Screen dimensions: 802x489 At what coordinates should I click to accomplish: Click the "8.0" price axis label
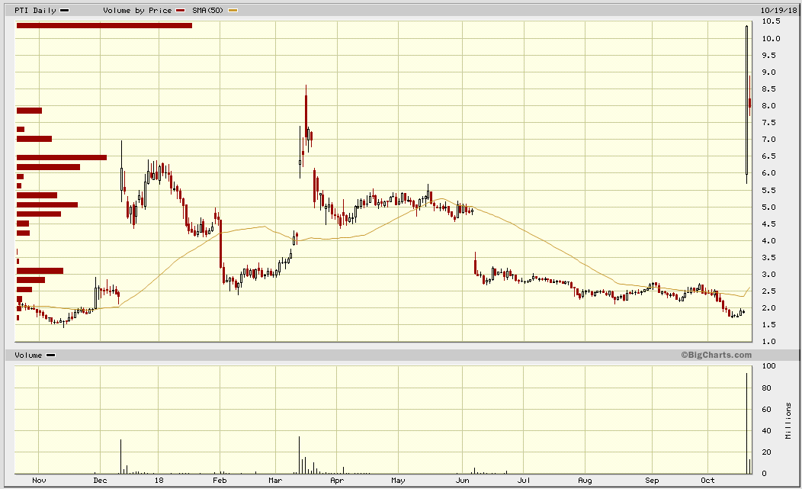(768, 106)
